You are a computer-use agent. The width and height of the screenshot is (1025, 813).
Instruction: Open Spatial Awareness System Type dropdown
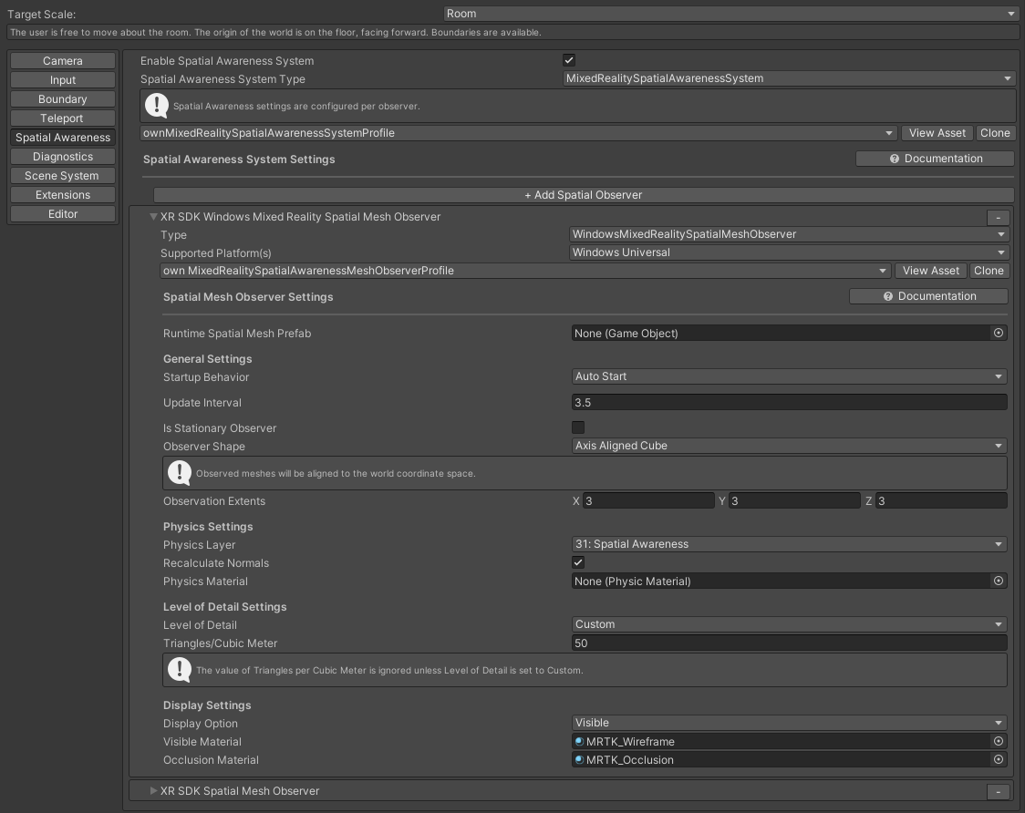789,78
